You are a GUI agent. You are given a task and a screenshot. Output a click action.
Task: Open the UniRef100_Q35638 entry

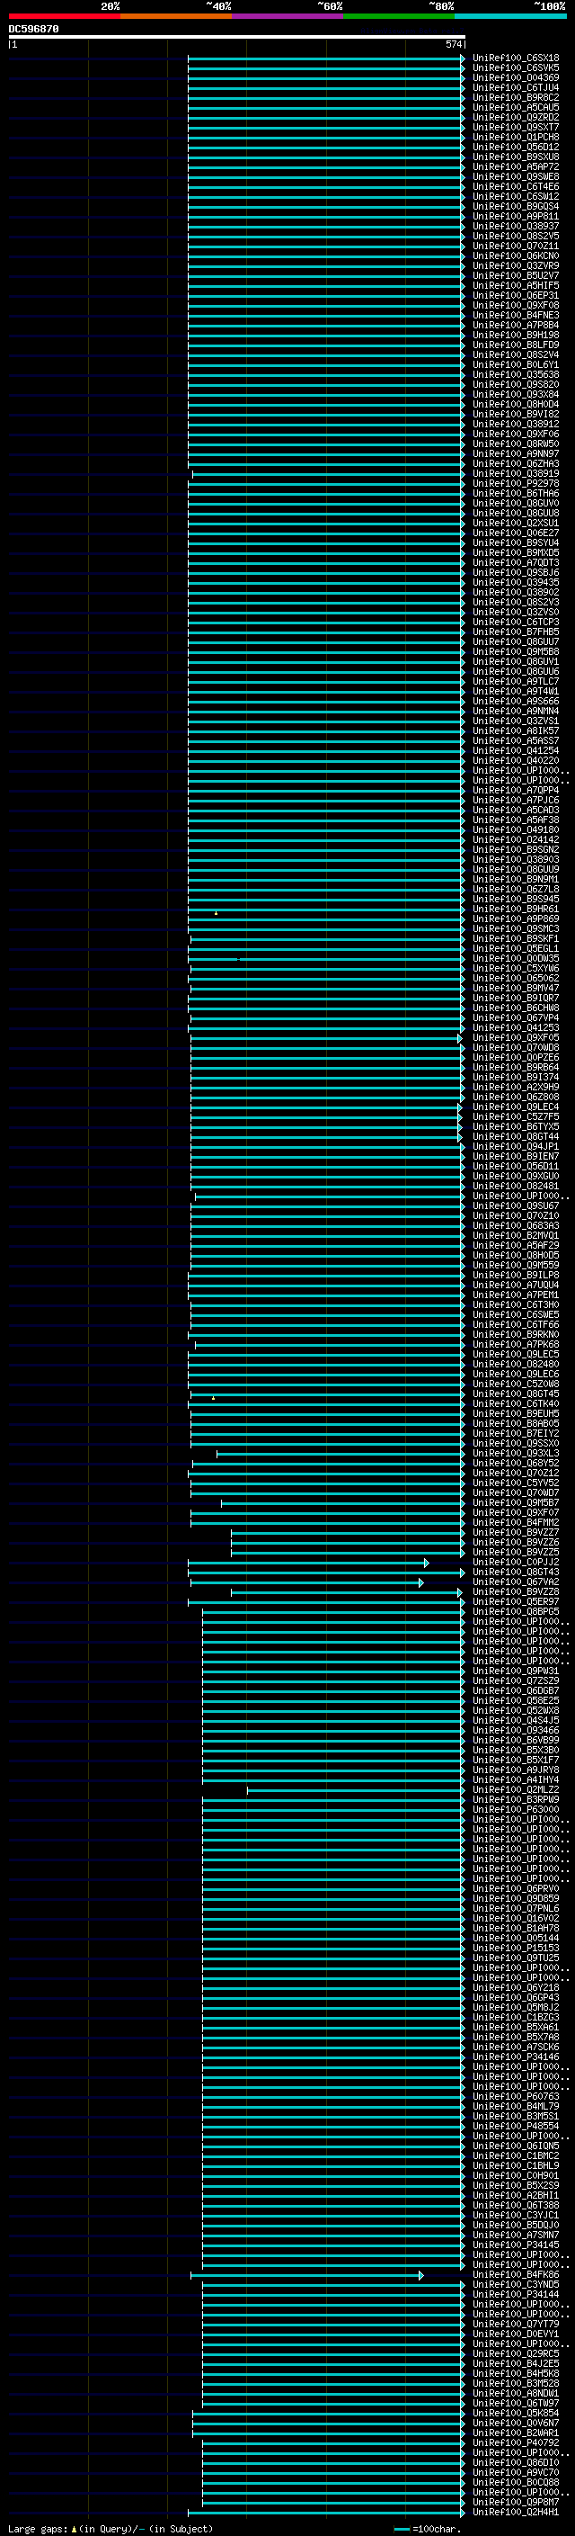pos(516,374)
